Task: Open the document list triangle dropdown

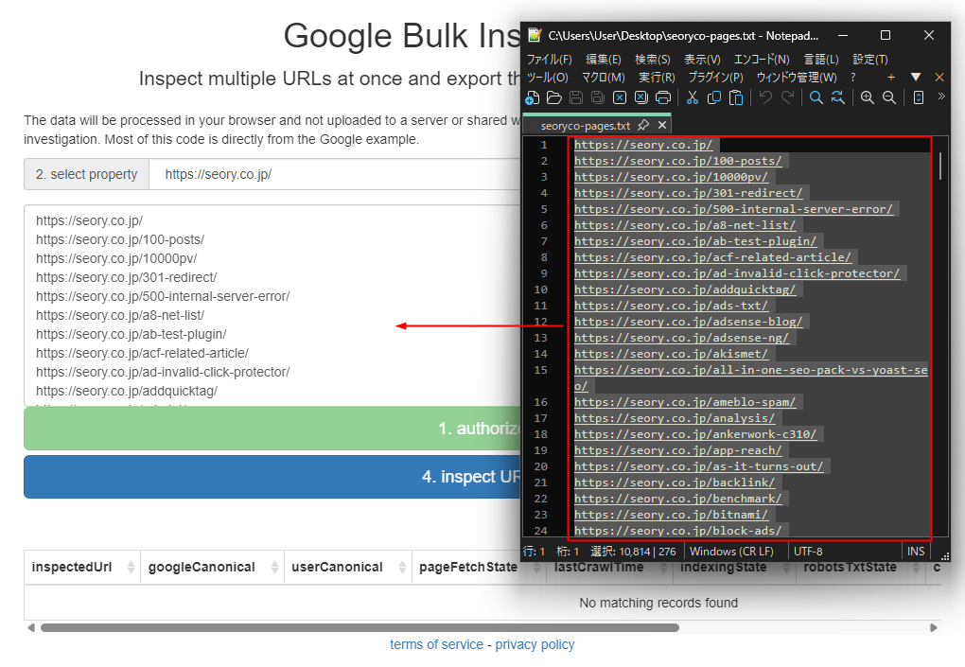Action: tap(916, 78)
